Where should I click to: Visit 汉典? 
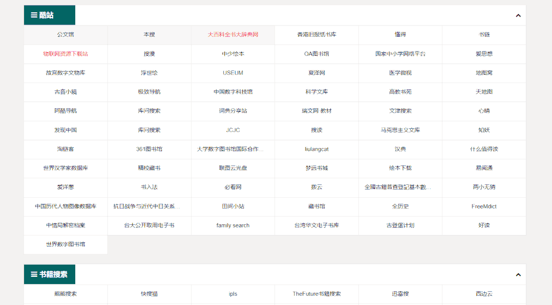pyautogui.click(x=400, y=149)
